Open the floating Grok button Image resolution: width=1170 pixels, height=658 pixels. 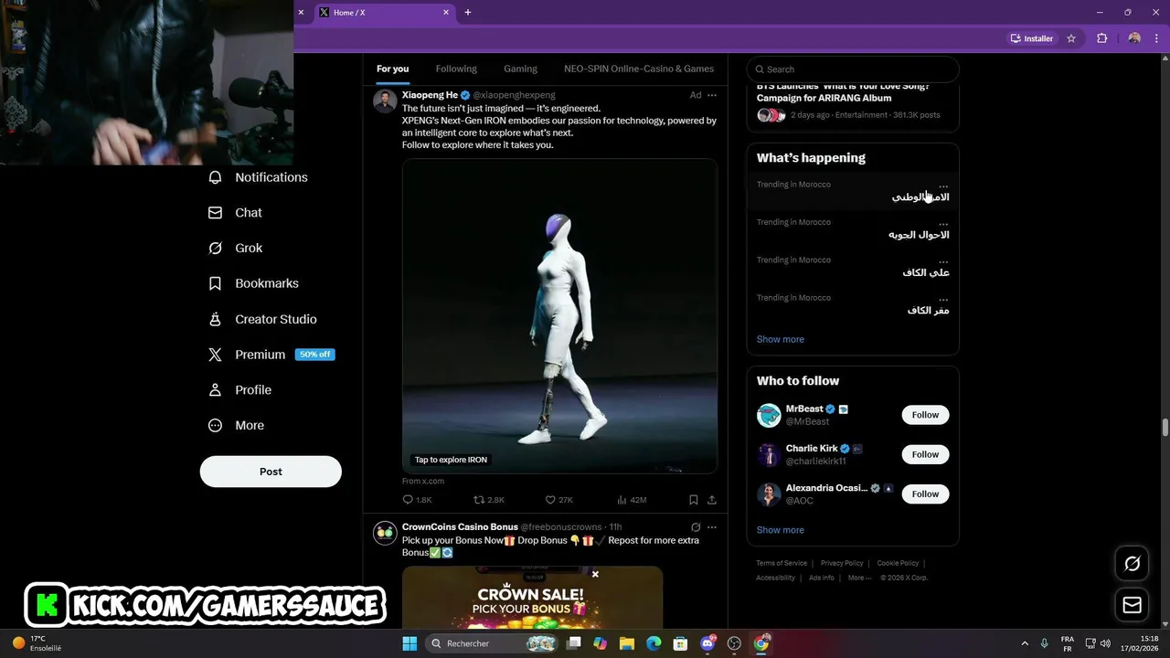pos(1133,564)
